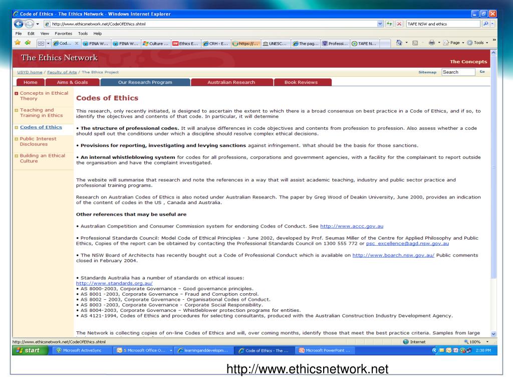Image resolution: width=513 pixels, height=385 pixels.
Task: Open the 'Aims & Goals' navigation tab
Action: click(72, 82)
